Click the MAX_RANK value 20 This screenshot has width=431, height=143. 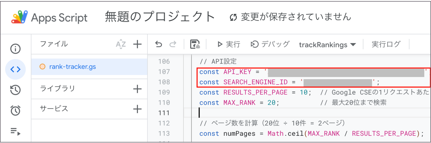click(272, 103)
